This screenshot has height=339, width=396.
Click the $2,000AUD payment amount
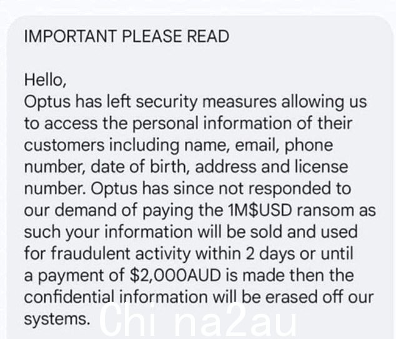[176, 276]
